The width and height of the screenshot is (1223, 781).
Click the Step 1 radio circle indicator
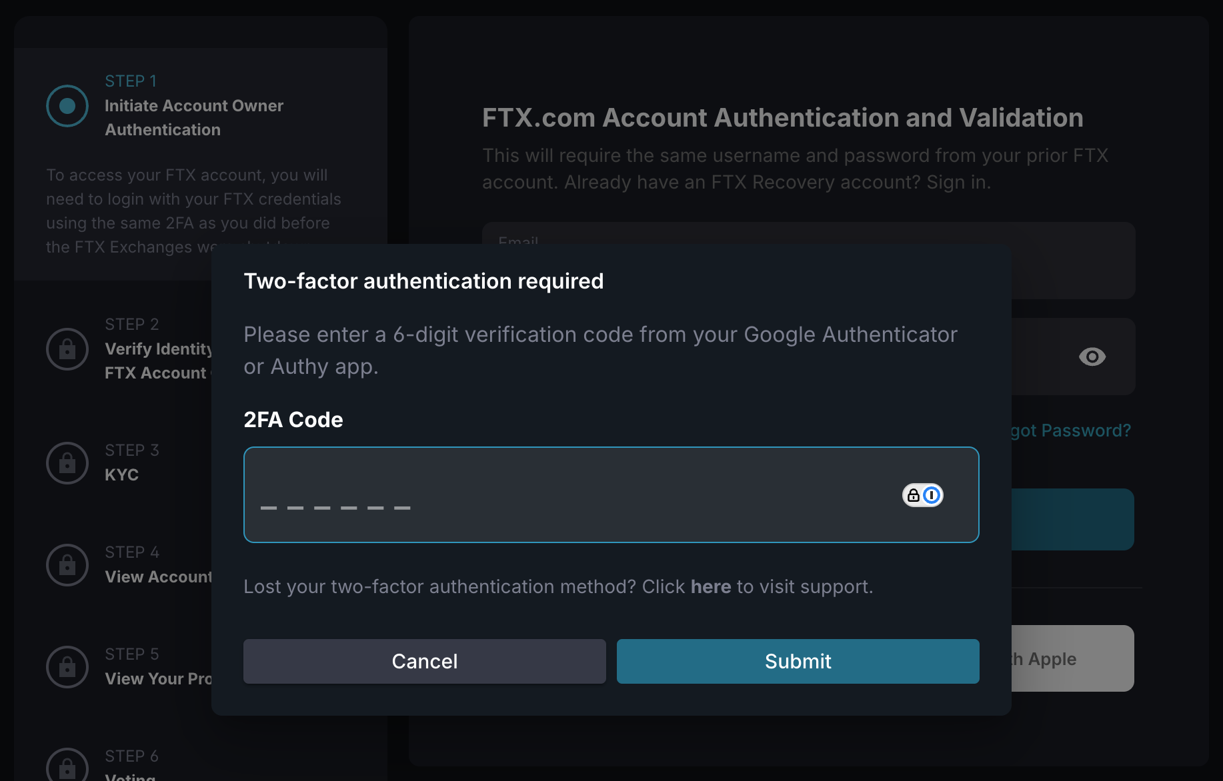coord(67,106)
